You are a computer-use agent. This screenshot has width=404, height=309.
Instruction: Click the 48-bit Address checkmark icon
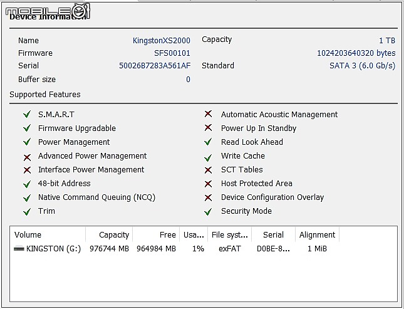(27, 184)
